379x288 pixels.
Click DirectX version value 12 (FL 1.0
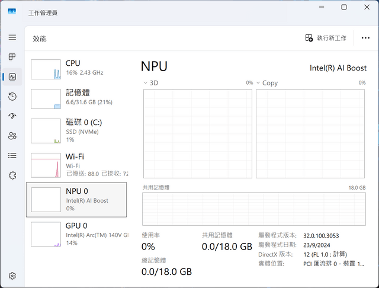[x=325, y=254]
